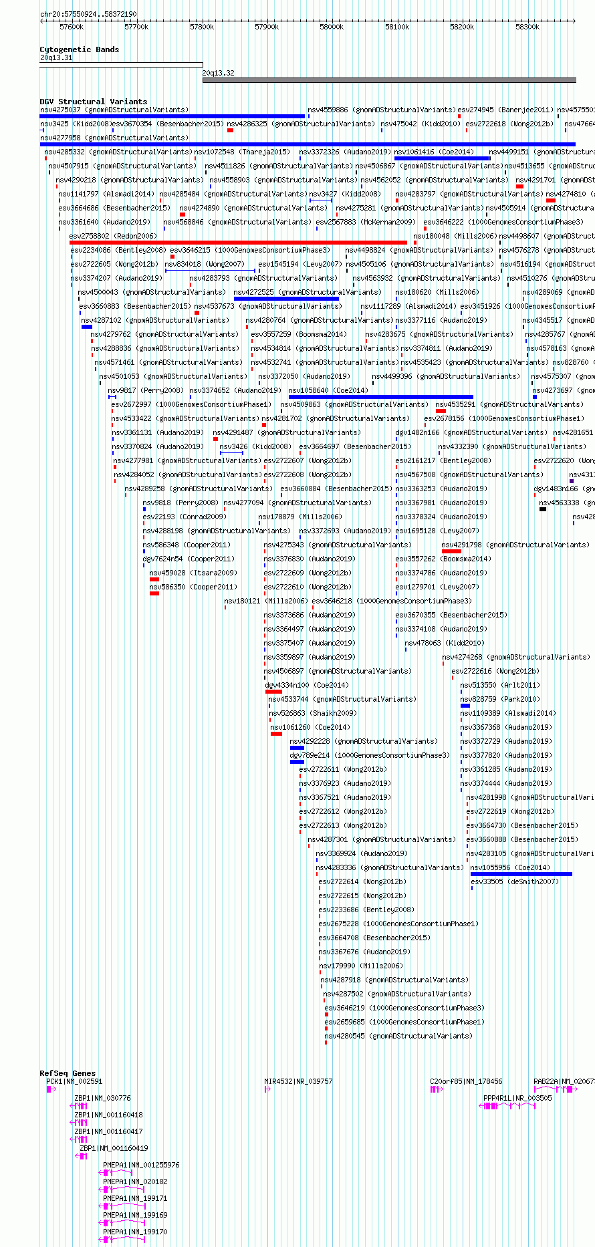Click esv2567883 (McKernan2009) label

pyautogui.click(x=366, y=222)
